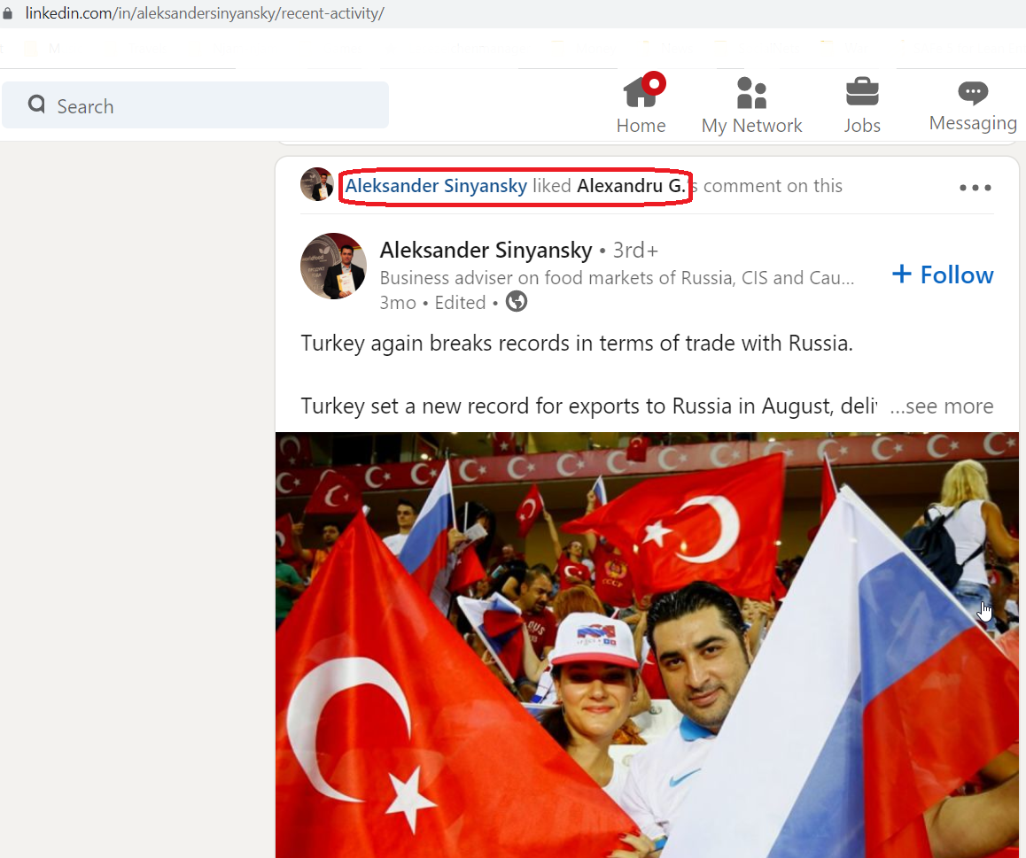Click the globe public visibility icon

[x=517, y=301]
